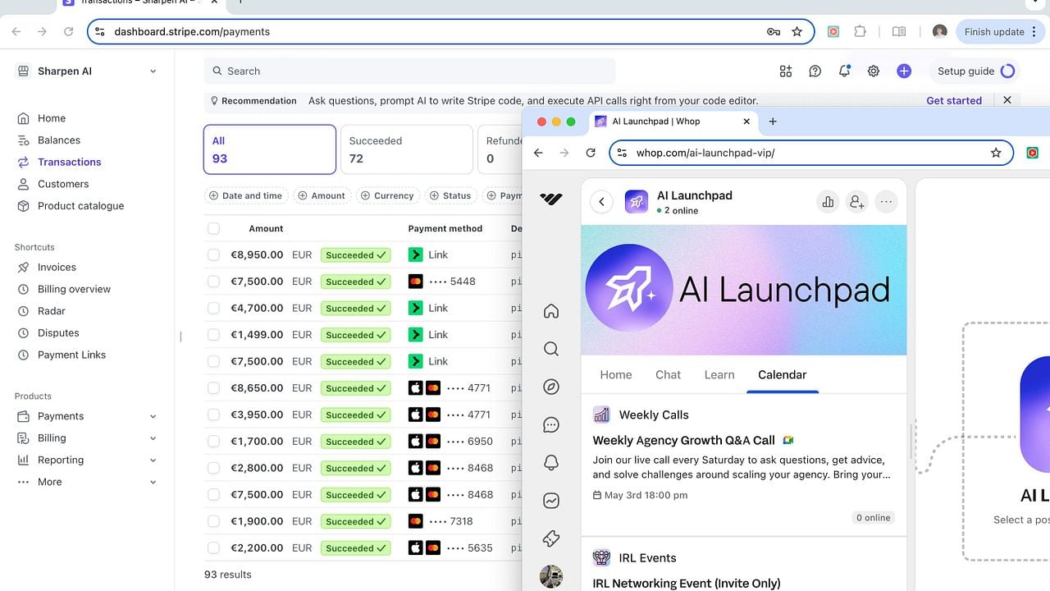Bookmark the Whop page with the star
1050x591 pixels.
(x=996, y=153)
